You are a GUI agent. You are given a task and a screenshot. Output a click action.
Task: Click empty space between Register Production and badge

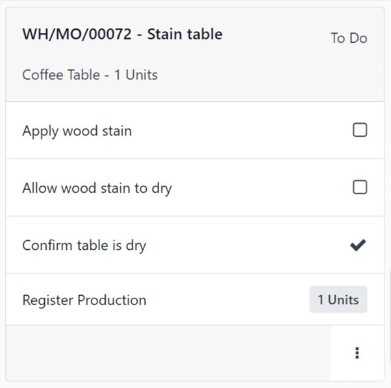[227, 300]
